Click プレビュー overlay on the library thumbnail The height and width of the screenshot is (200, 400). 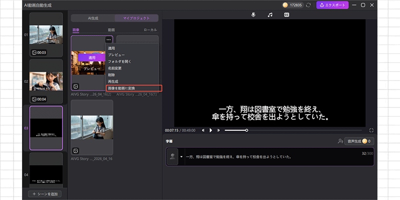point(92,69)
